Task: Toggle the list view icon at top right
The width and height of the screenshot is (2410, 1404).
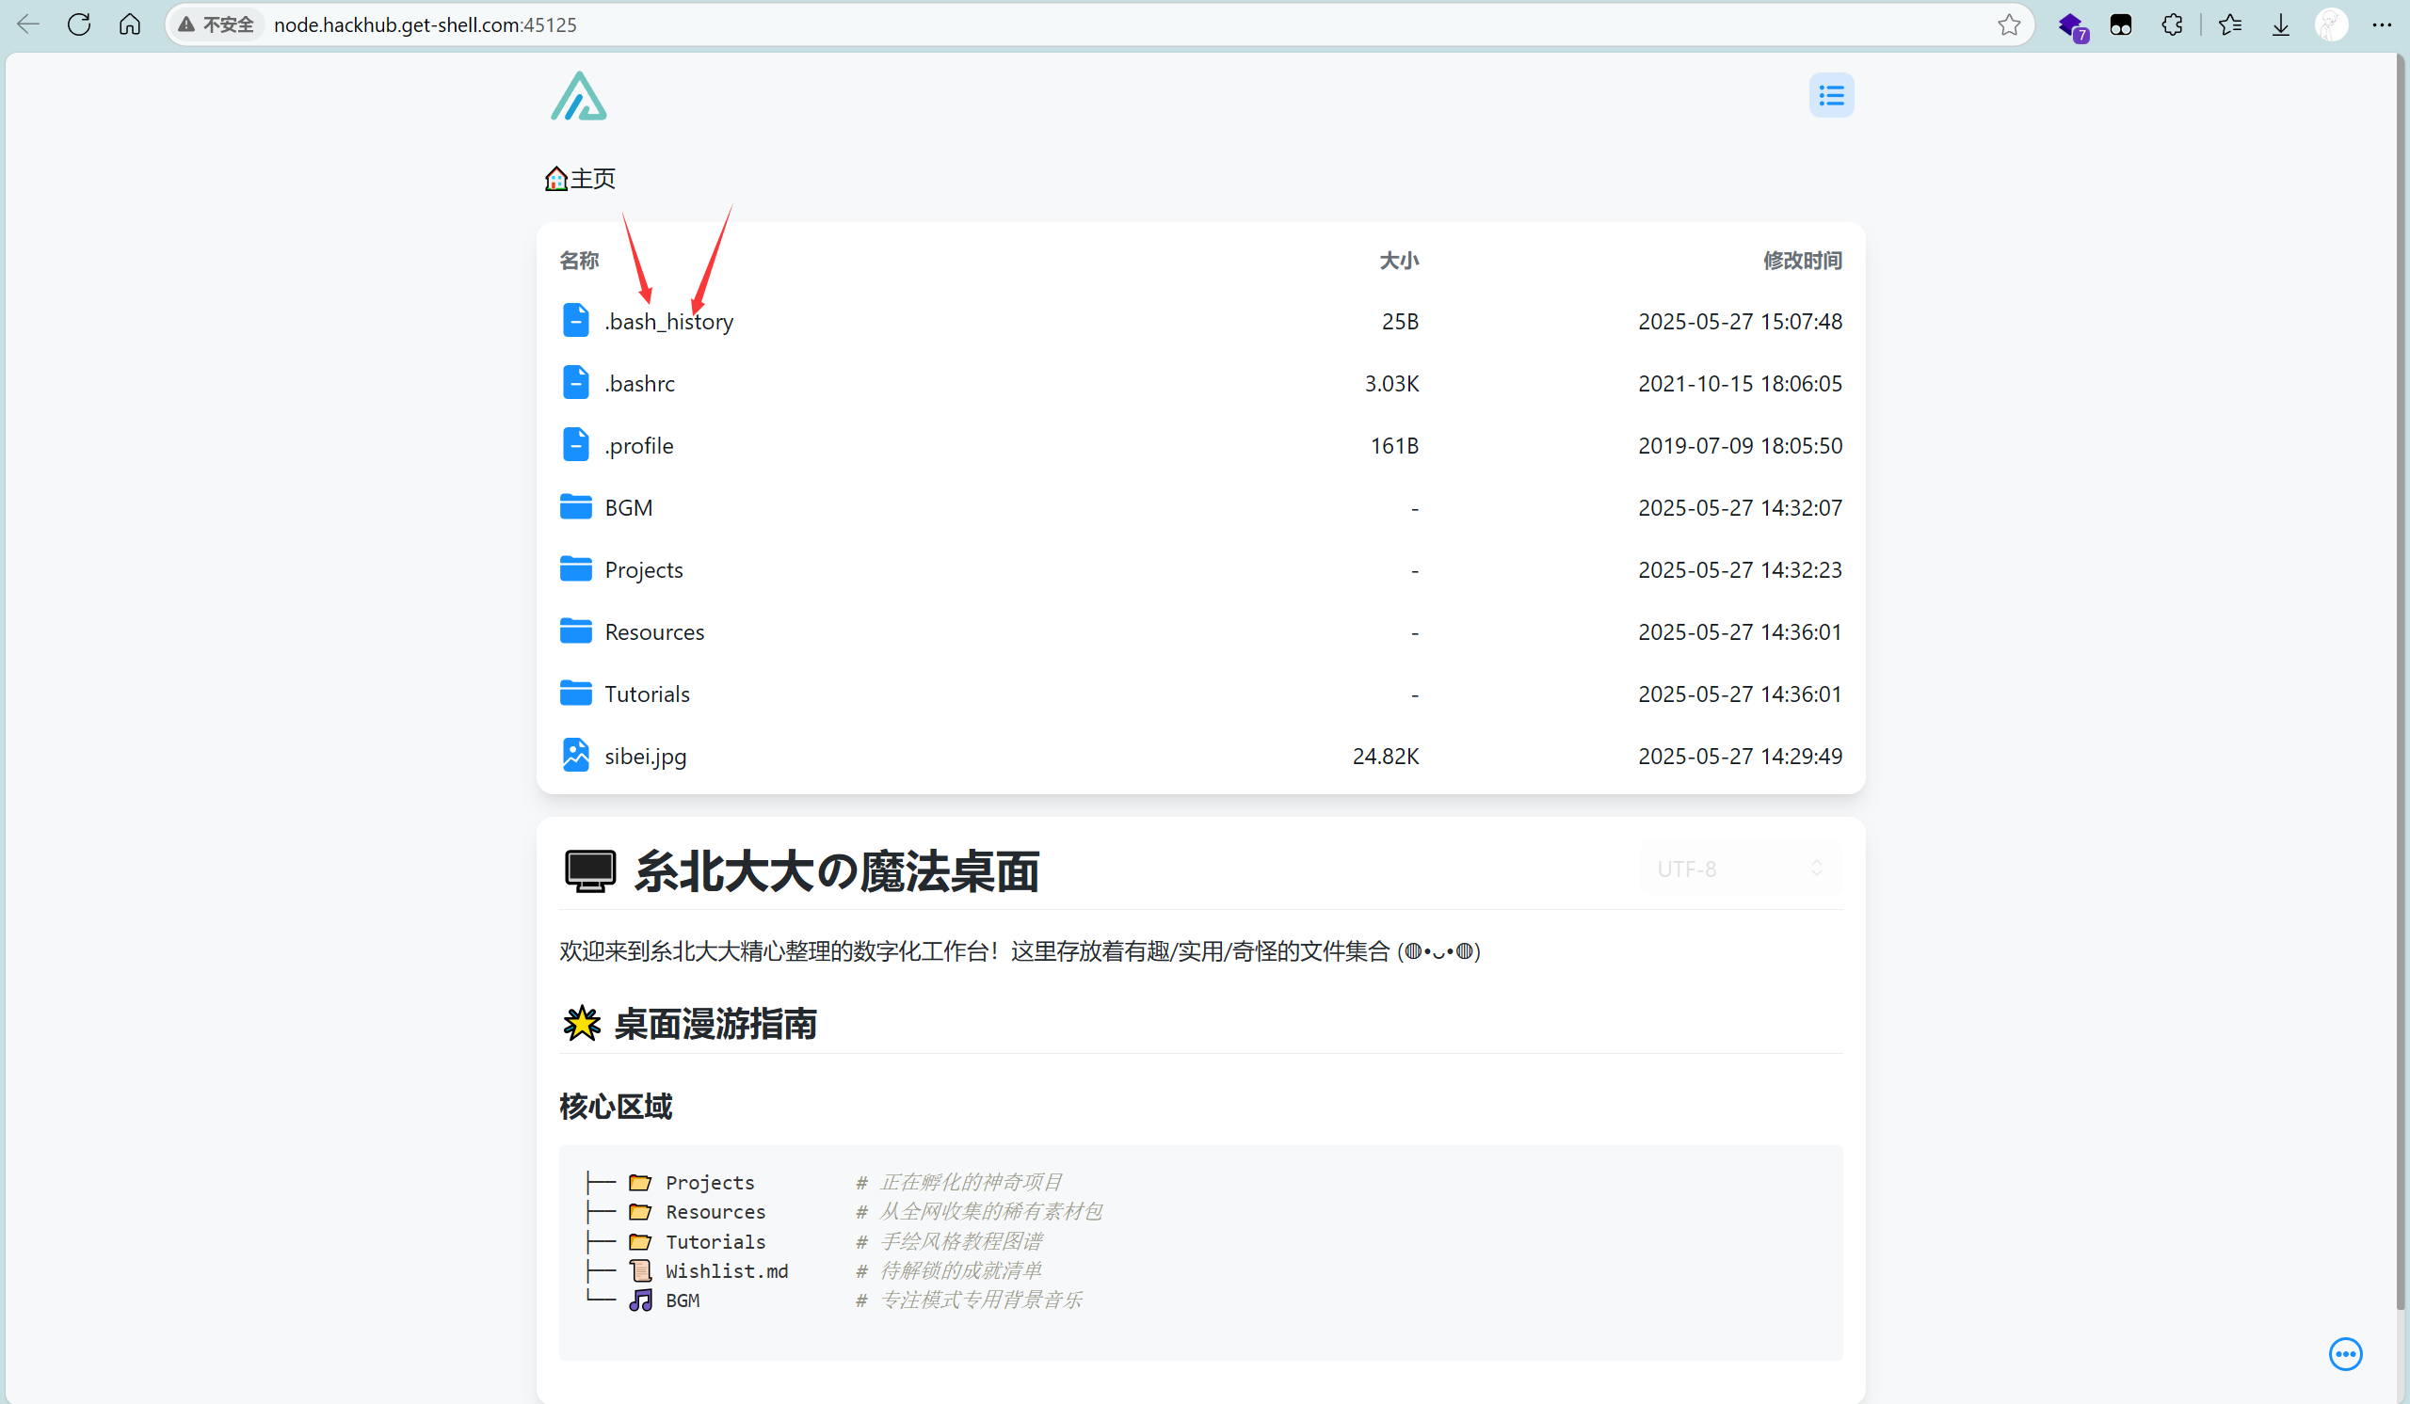Action: [1831, 95]
